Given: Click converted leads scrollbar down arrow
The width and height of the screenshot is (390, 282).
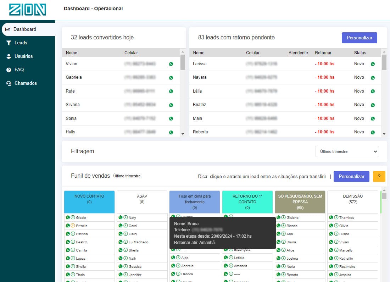Looking at the screenshot, I should click(x=183, y=134).
